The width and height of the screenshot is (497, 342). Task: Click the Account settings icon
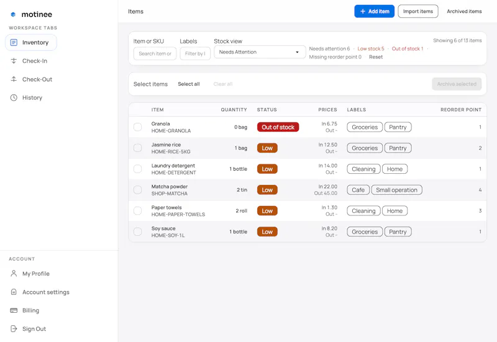[14, 292]
